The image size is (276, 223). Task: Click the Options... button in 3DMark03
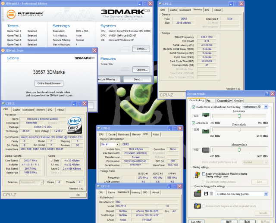point(141,70)
